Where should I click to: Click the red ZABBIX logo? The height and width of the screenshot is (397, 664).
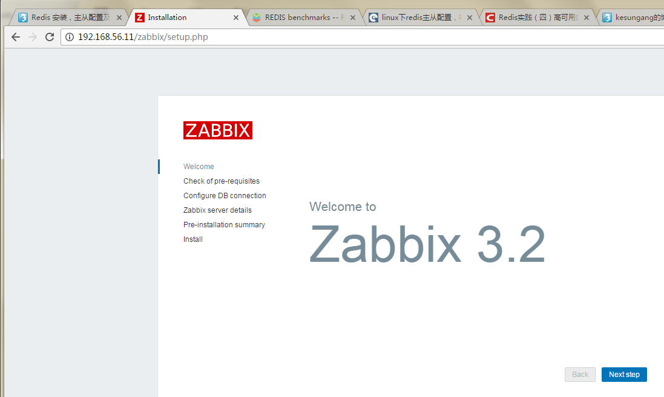click(x=218, y=130)
